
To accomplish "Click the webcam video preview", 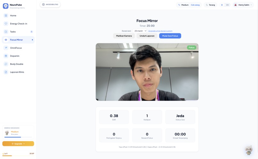I will pyautogui.click(x=147, y=72).
